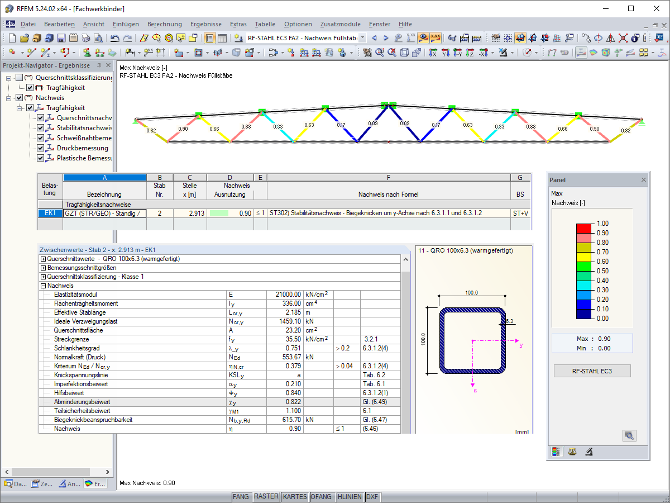Toggle Tragfähigkeit checkbox under Nachweis

30,108
